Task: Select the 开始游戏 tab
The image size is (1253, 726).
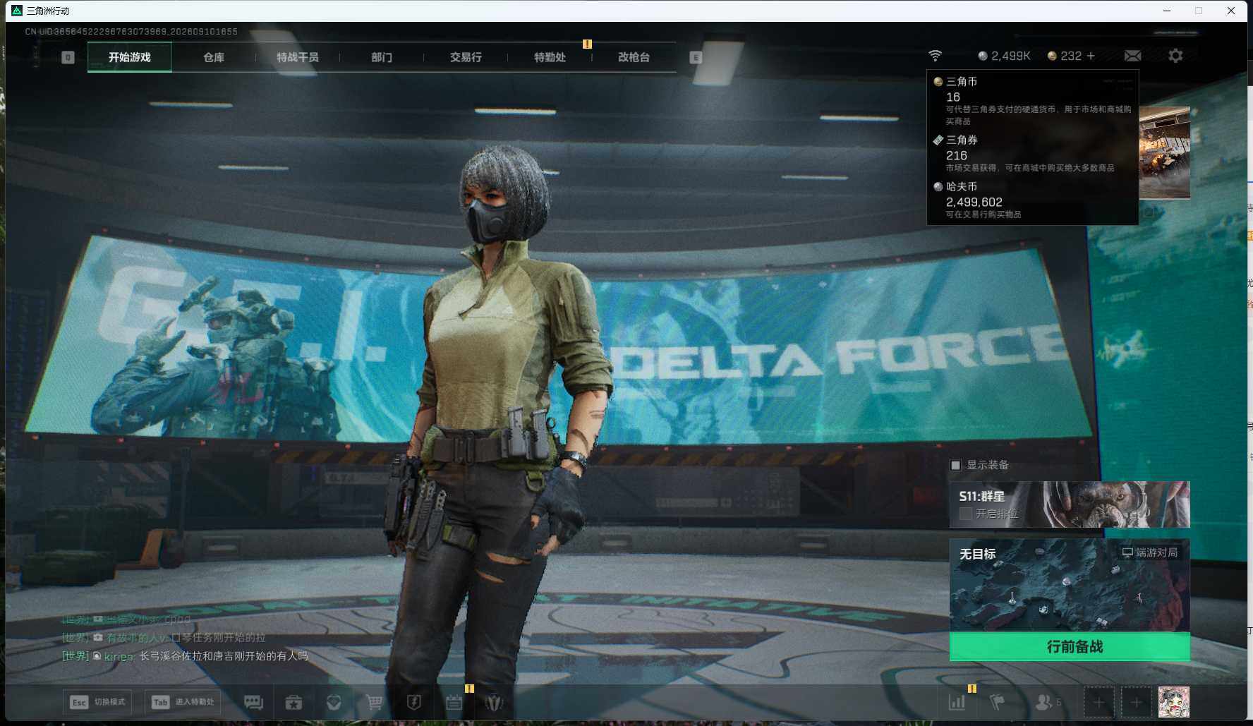Action: coord(130,57)
